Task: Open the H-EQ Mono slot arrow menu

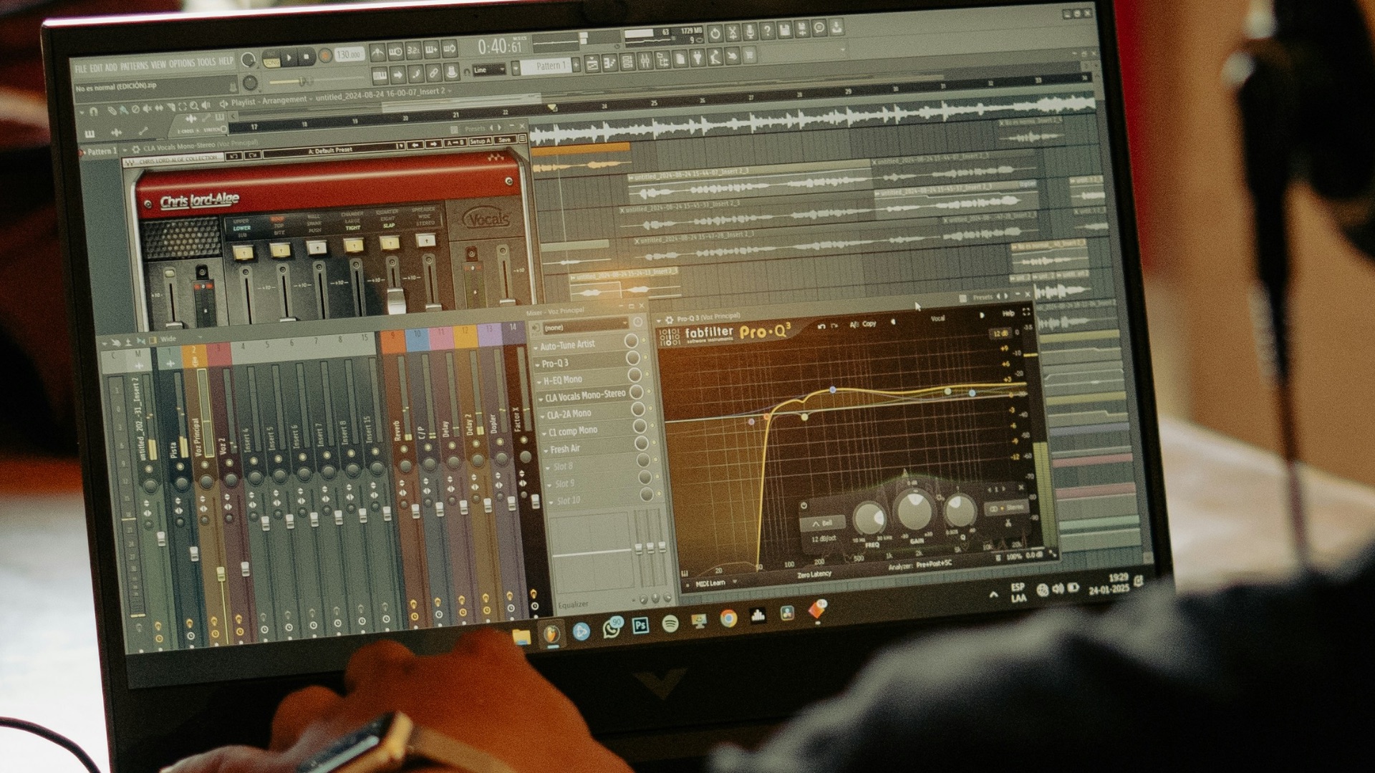Action: point(539,382)
